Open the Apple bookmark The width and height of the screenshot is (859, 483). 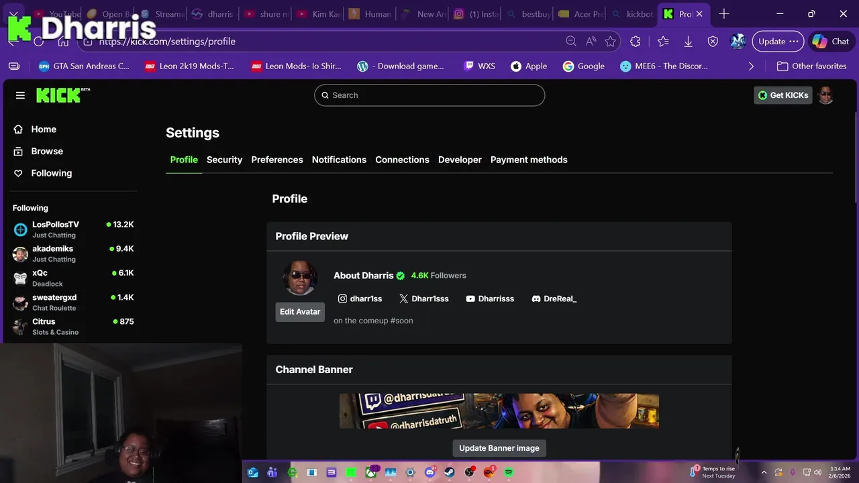[529, 66]
